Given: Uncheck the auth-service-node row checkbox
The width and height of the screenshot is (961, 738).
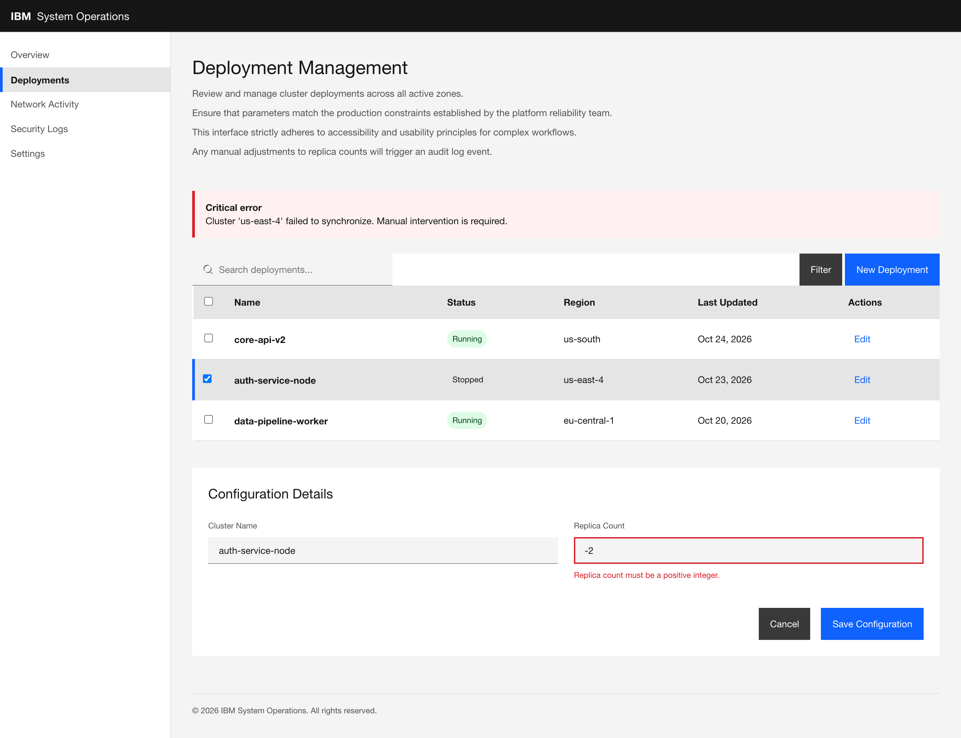Looking at the screenshot, I should coord(208,379).
